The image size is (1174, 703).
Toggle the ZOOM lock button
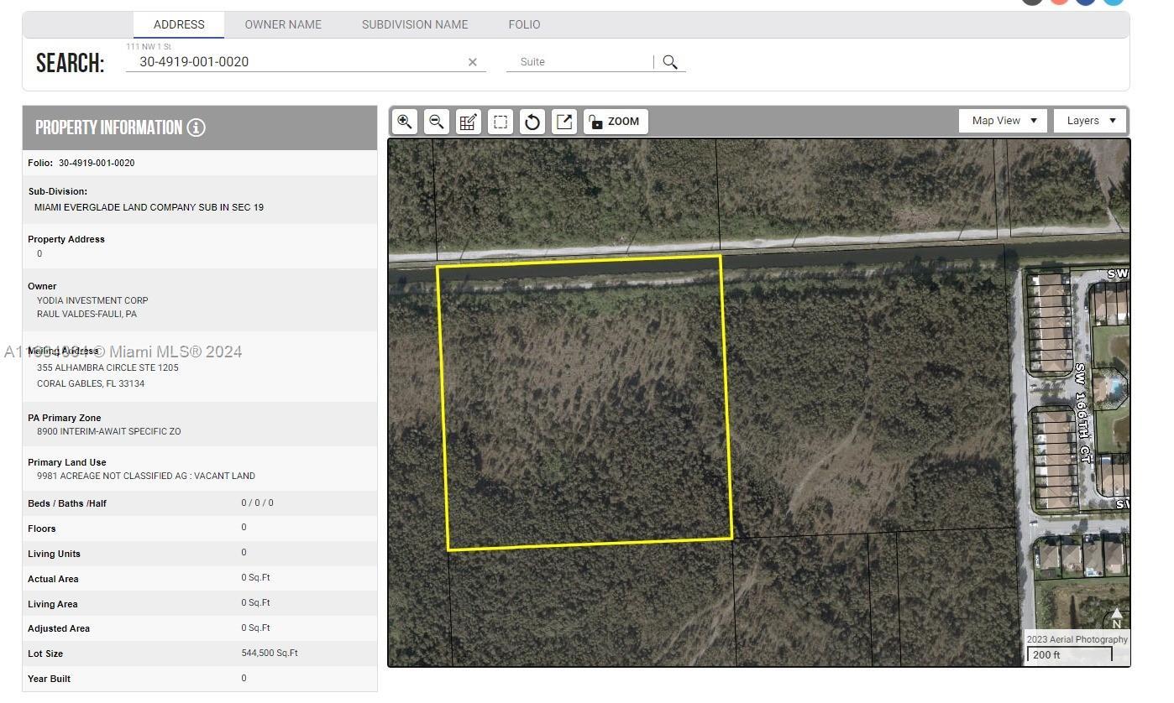click(615, 122)
